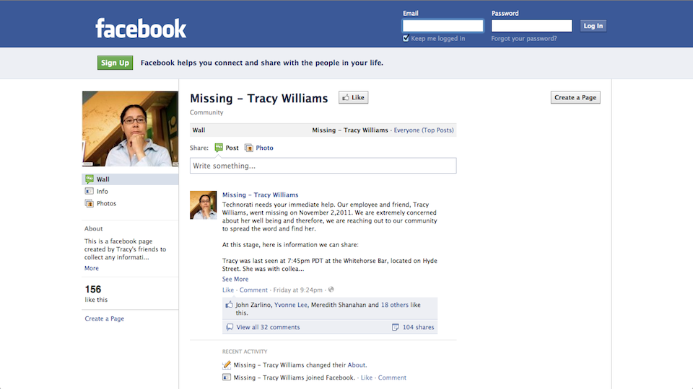Open the Info tab in sidebar
Image resolution: width=693 pixels, height=389 pixels.
click(103, 192)
